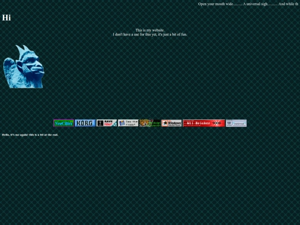
Task: Open the Windows Media Player badge
Action: coord(172,123)
